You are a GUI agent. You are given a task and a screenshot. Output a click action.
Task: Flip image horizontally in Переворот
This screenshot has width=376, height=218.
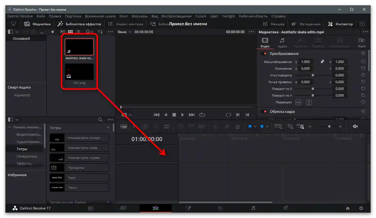[298, 103]
